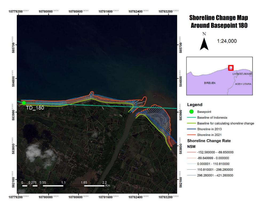Click the 10781600 coordinate on the bottom axis
This screenshot has height=208, width=263.
tap(106, 197)
